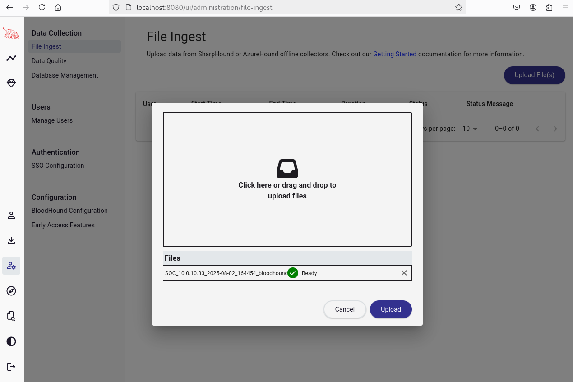Select File Ingest in Data Collection

(74, 46)
